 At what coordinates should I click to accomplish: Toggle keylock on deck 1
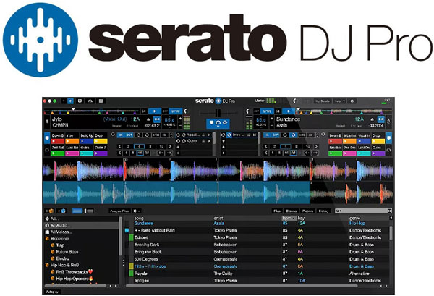click(157, 119)
